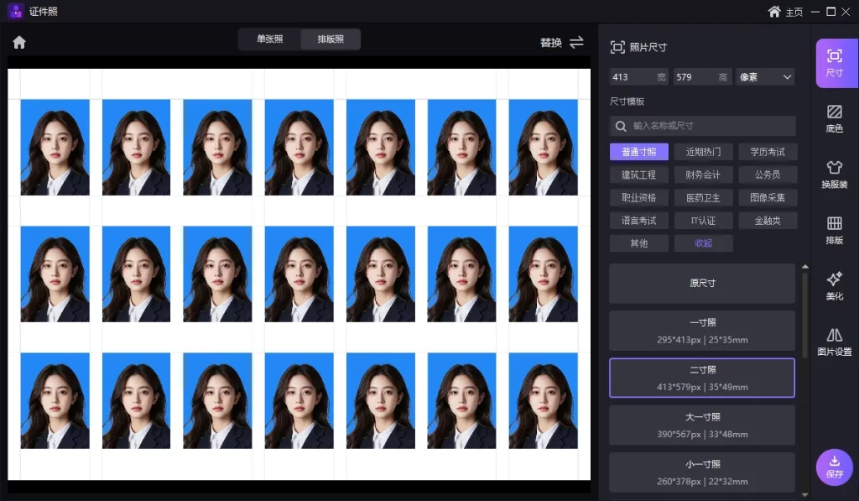Select the 学历考试 category filter
The width and height of the screenshot is (859, 501).
[768, 152]
